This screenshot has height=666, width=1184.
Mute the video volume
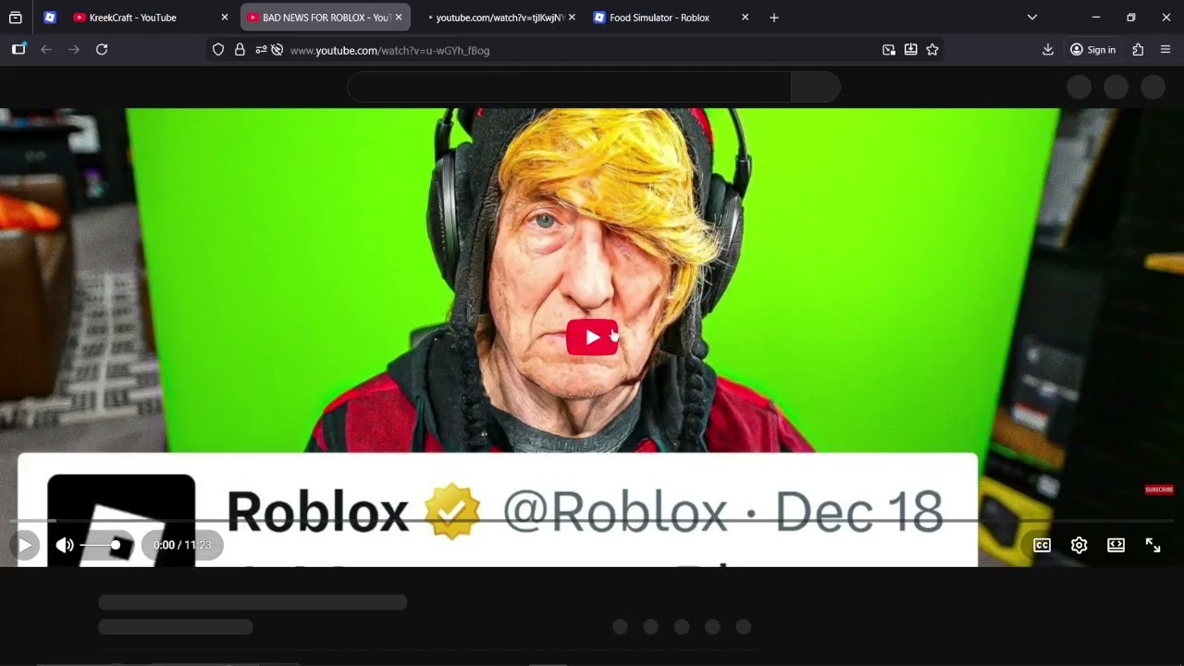click(65, 545)
